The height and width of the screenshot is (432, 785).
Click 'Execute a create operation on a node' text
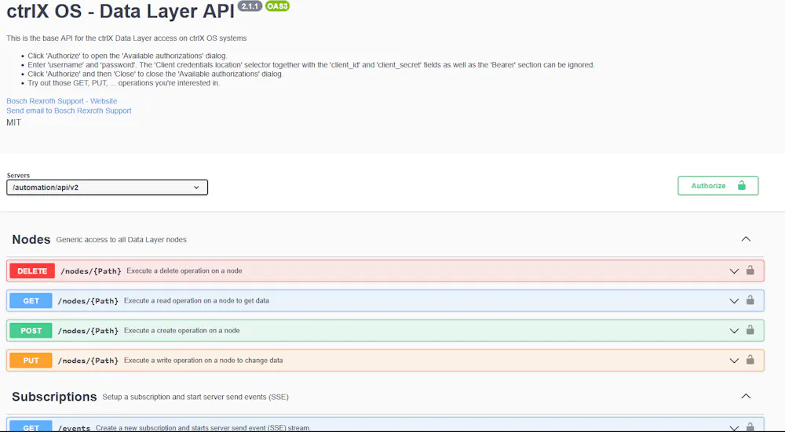click(x=182, y=331)
